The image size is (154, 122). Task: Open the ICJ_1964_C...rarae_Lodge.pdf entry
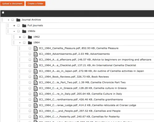click(87, 105)
